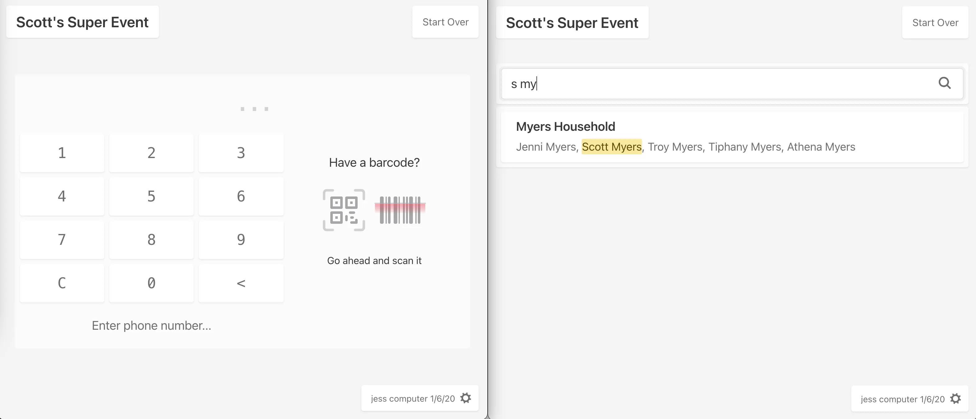
Task: Click the QR code scan icon
Action: pyautogui.click(x=344, y=210)
